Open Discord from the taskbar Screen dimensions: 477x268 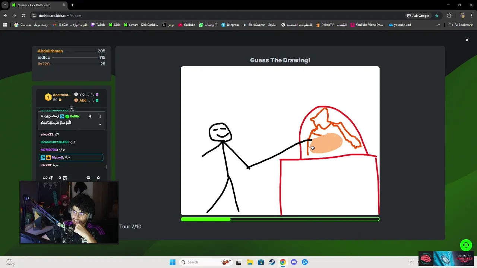click(294, 262)
